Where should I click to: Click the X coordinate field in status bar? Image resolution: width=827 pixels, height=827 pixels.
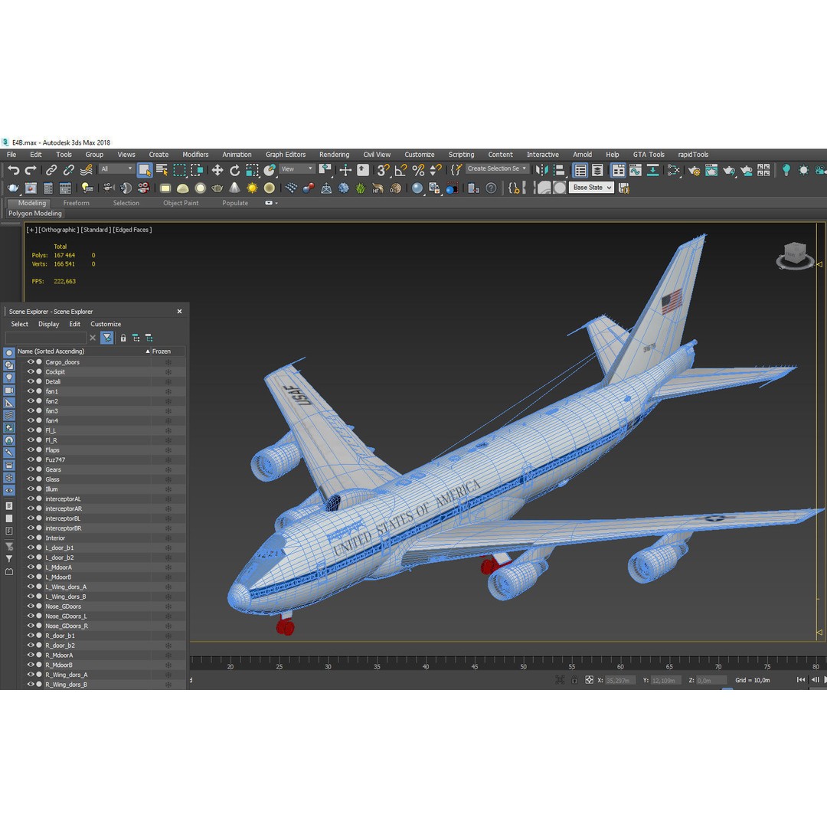tap(619, 681)
